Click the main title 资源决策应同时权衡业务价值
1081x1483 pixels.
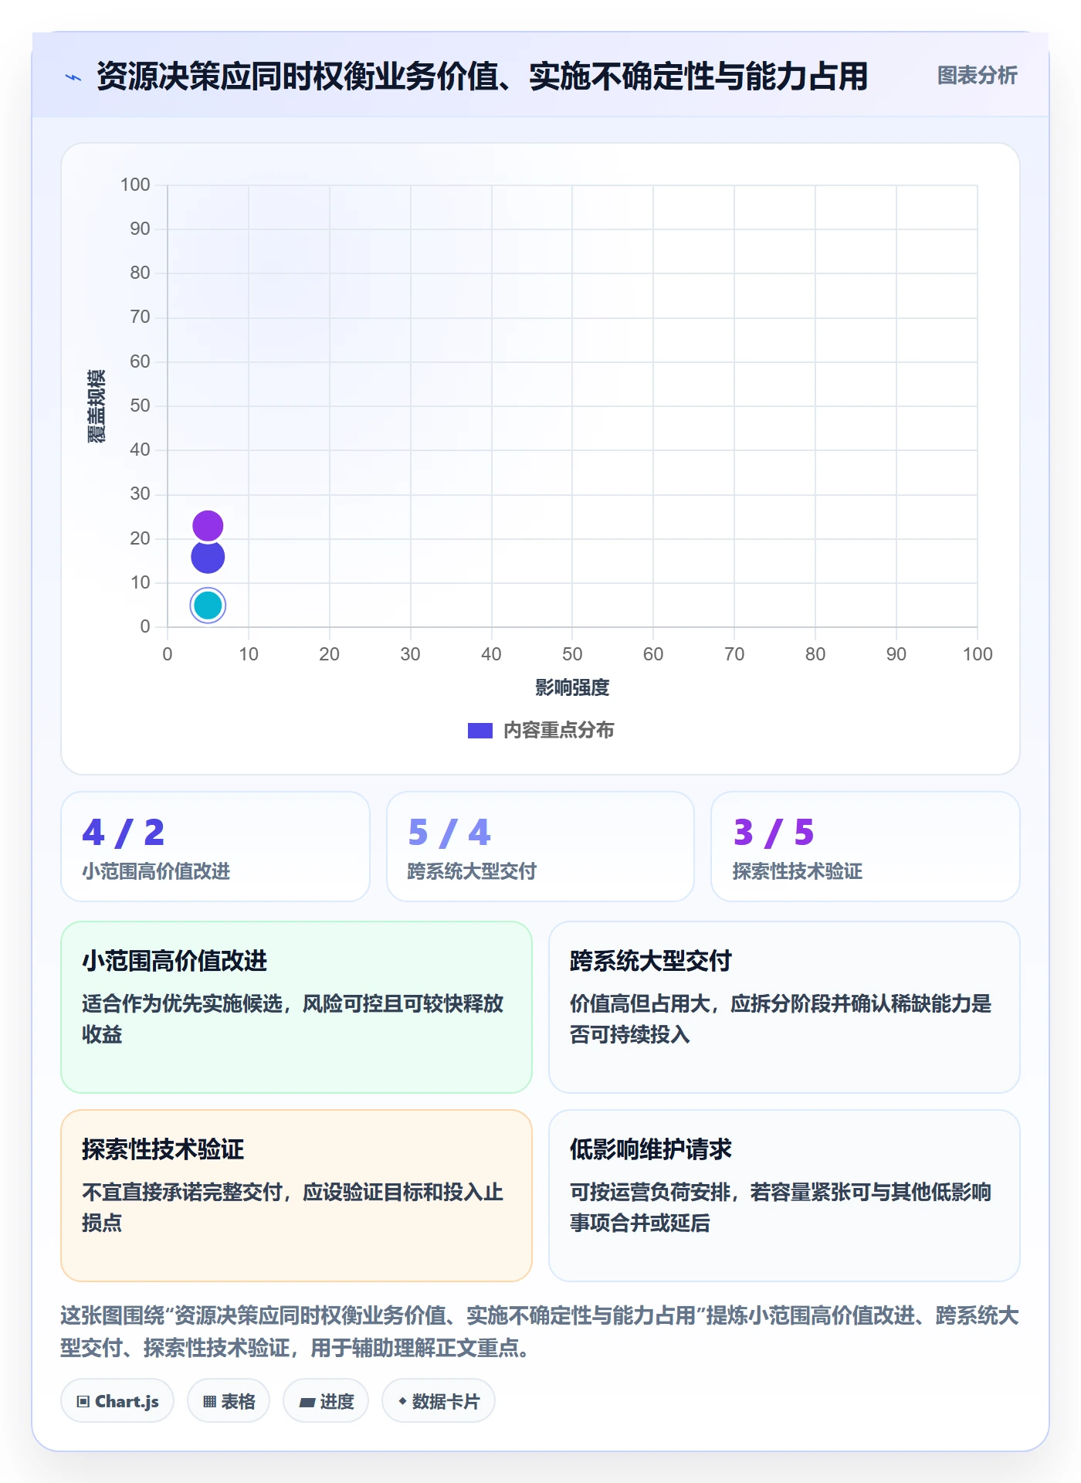(x=483, y=76)
